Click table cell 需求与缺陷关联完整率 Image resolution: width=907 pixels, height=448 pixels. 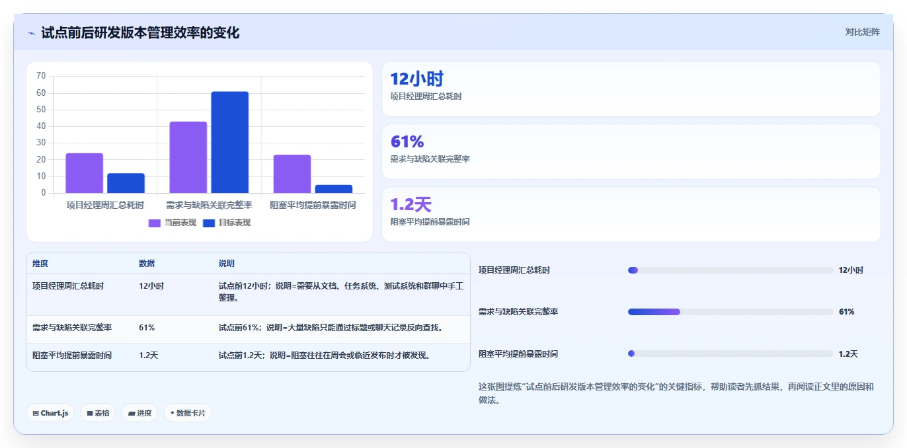(x=72, y=327)
